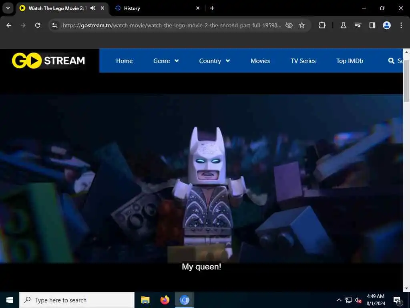Click the scrollbar up arrow
The image size is (410, 308).
point(406,52)
